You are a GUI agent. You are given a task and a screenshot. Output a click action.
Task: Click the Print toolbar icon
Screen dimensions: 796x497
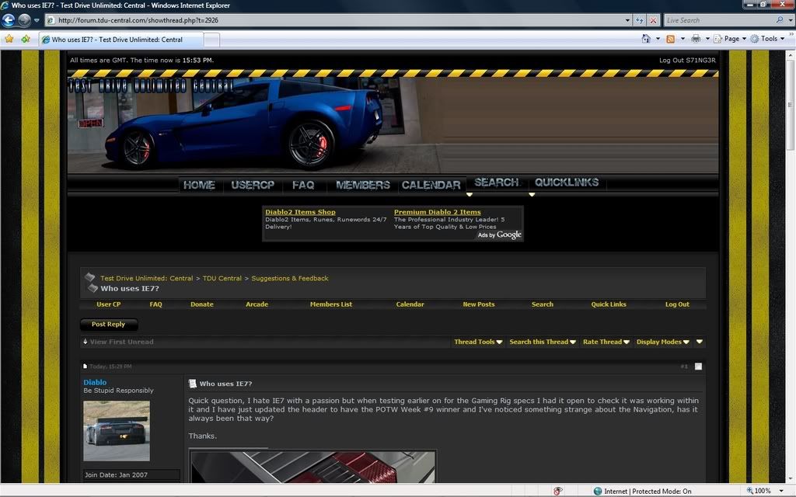(x=696, y=39)
